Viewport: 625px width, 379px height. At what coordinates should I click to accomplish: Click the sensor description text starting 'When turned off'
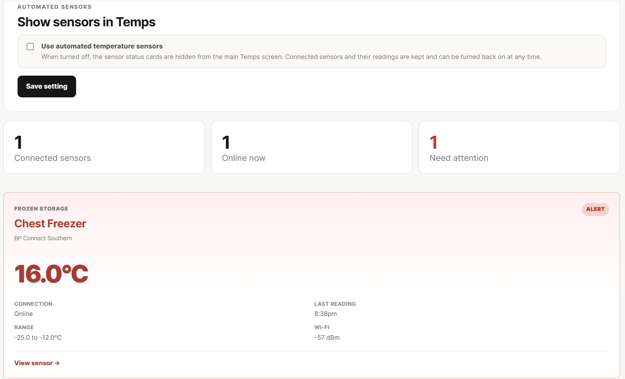[x=291, y=57]
